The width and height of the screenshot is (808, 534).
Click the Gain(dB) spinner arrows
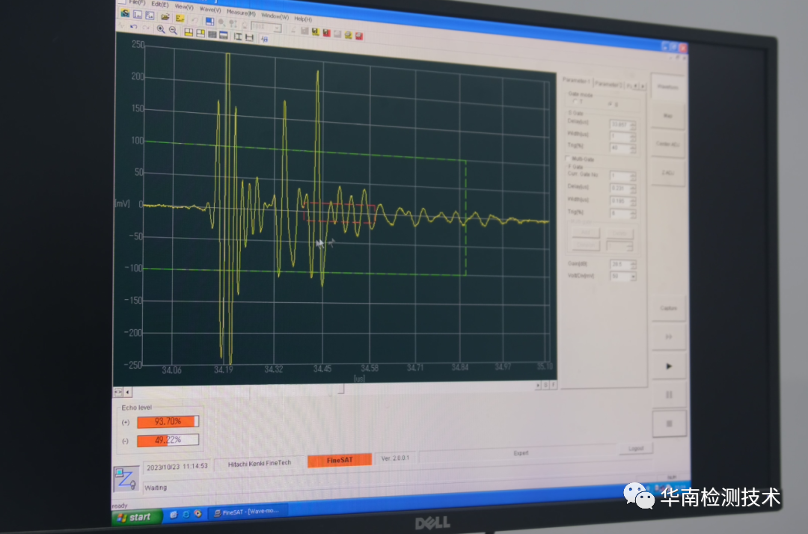[633, 265]
